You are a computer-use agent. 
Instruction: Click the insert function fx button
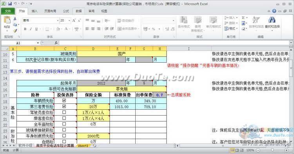pyautogui.click(x=56, y=43)
